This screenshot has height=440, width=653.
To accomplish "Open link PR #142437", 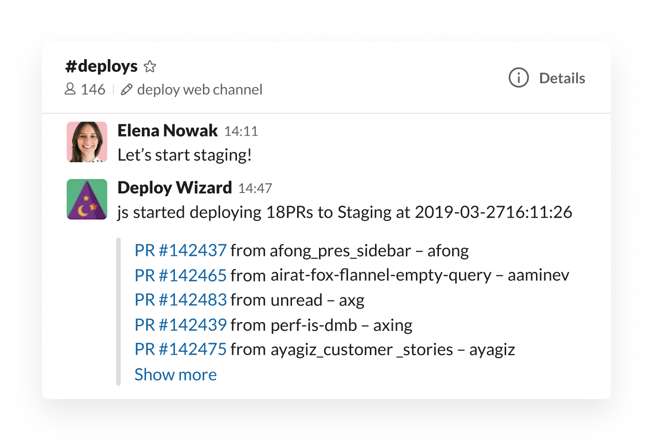I will click(181, 251).
